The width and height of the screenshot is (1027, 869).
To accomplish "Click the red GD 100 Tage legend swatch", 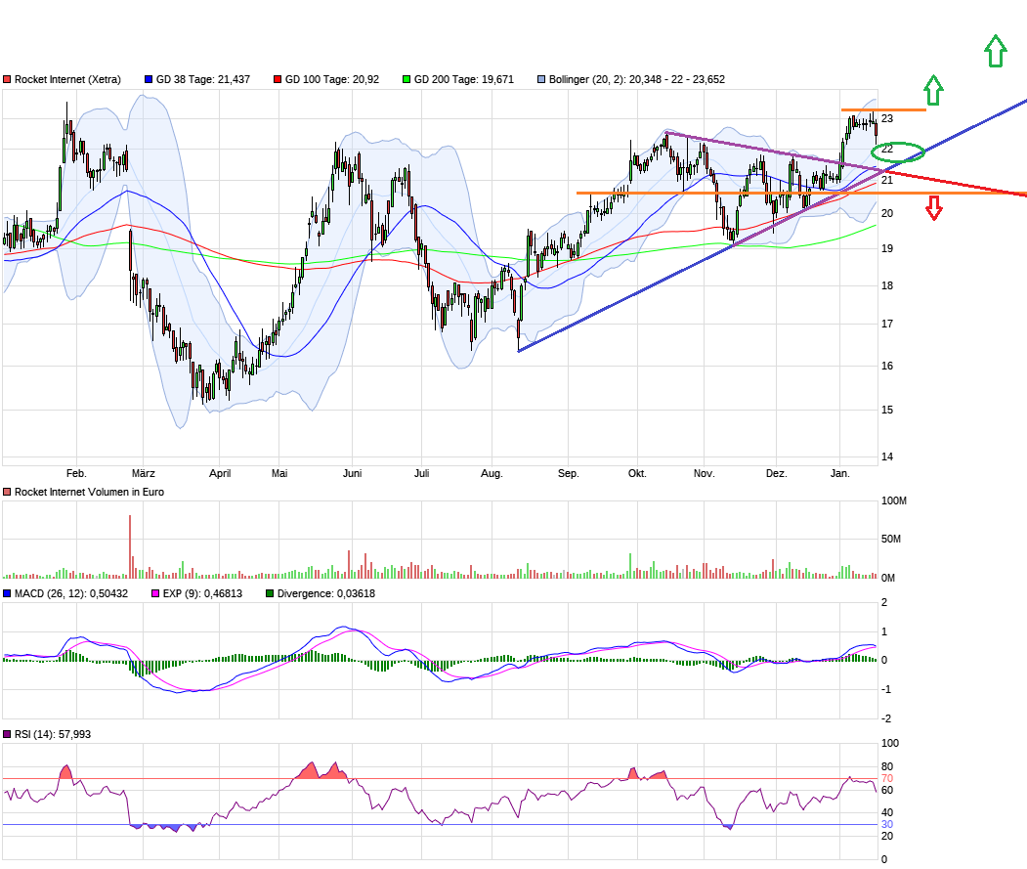I will pyautogui.click(x=278, y=79).
